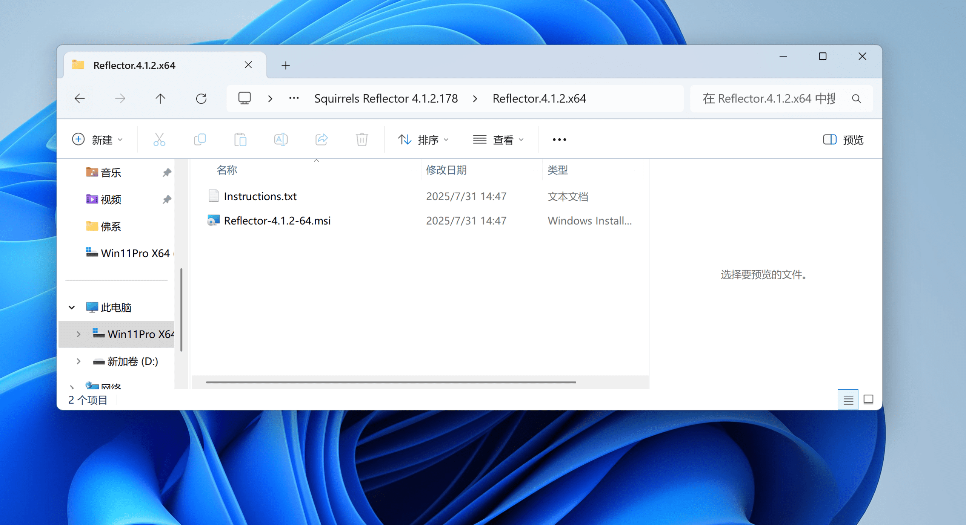Open the Sort dropdown menu

(423, 140)
